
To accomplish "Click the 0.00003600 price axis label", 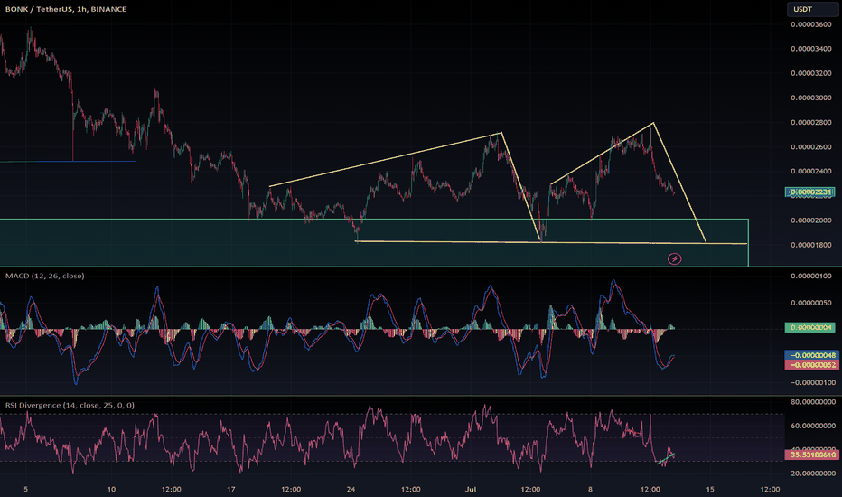I will click(x=811, y=24).
